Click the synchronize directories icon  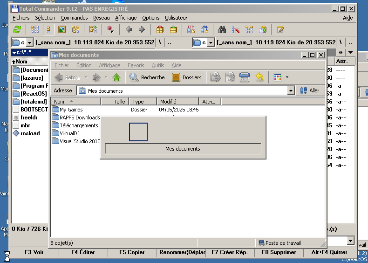[x=249, y=29]
